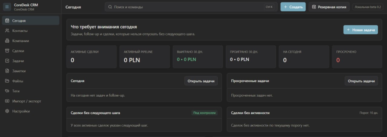
Task: Click Открыть задачи in Просроченные задачи card
Action: coord(361,81)
